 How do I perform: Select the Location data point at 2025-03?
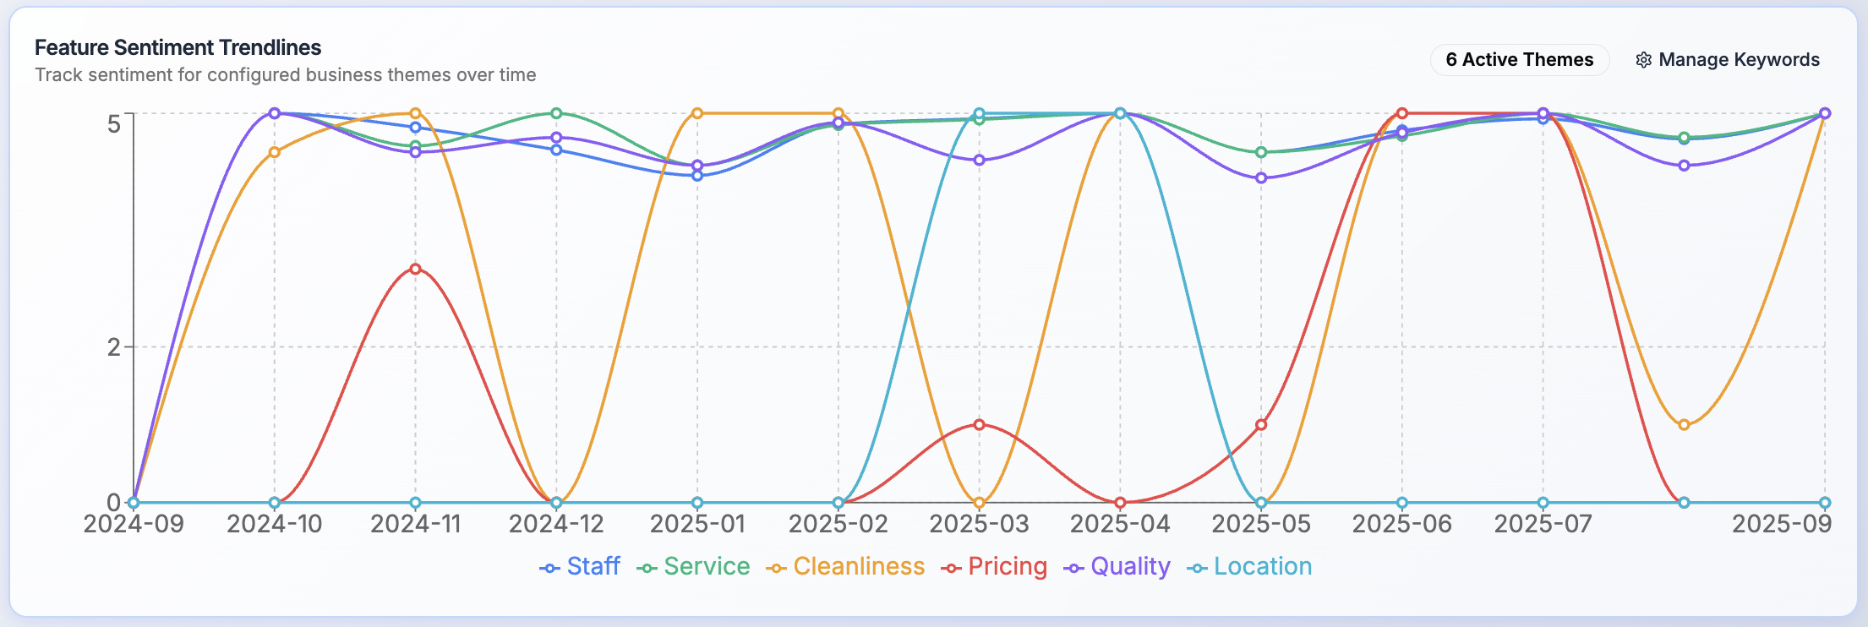click(979, 113)
